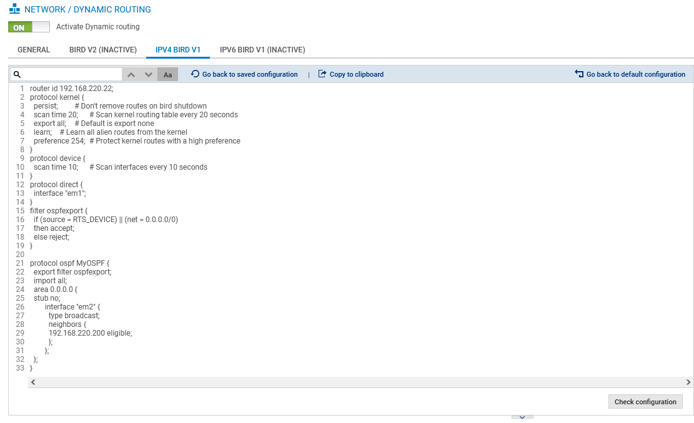Jump to next search match with down arrow
Viewport: 694px width, 423px height.
click(x=149, y=74)
